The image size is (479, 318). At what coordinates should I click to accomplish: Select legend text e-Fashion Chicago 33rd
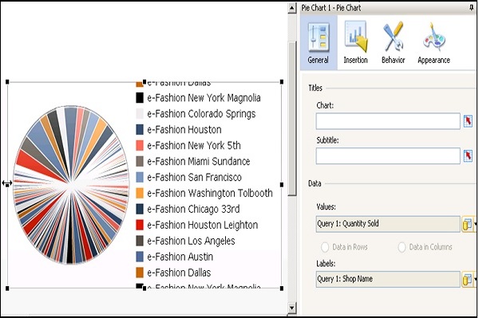(193, 209)
